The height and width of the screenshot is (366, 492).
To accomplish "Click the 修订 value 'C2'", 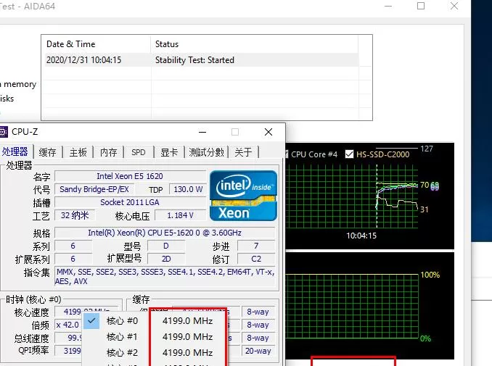I will 256,259.
